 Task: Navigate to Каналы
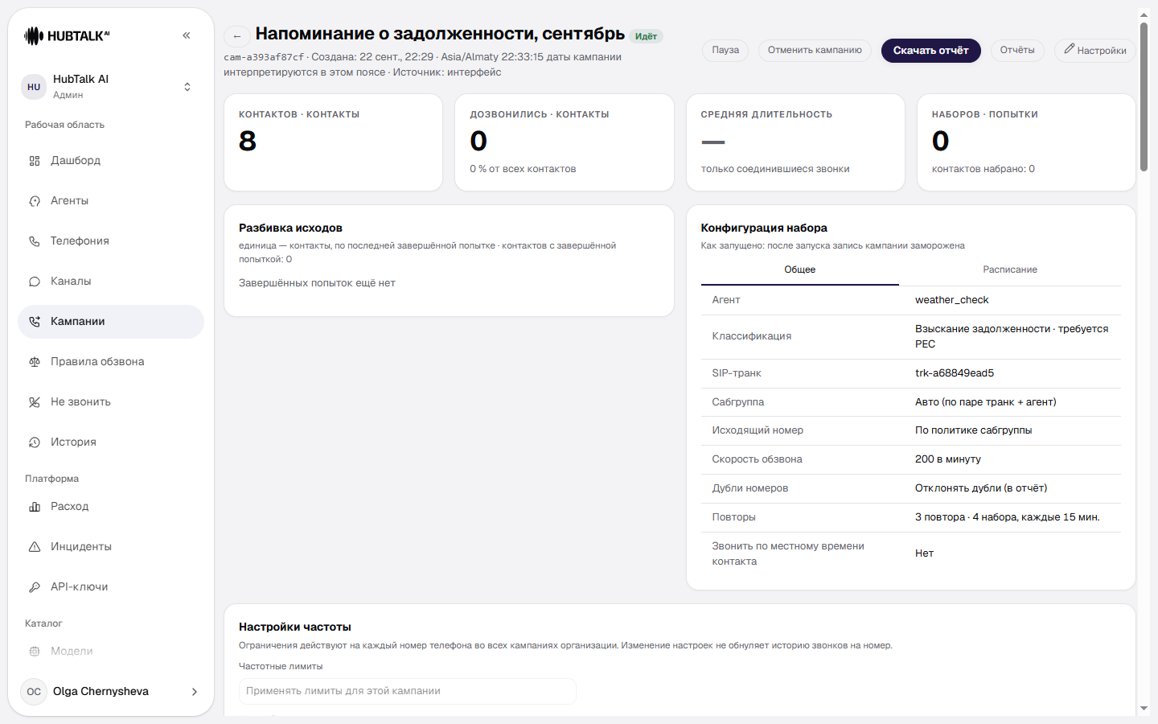click(x=111, y=282)
